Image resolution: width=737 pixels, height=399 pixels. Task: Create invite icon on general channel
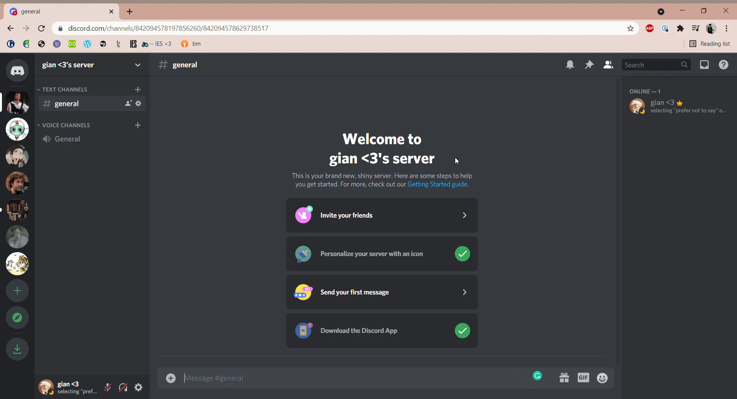coord(128,104)
